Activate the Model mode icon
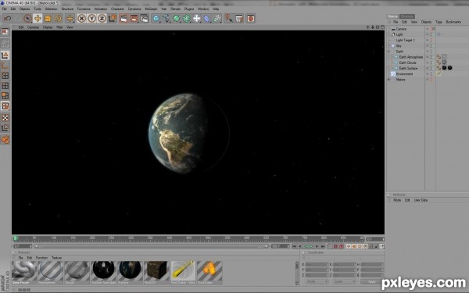The width and height of the screenshot is (469, 293). [5, 55]
